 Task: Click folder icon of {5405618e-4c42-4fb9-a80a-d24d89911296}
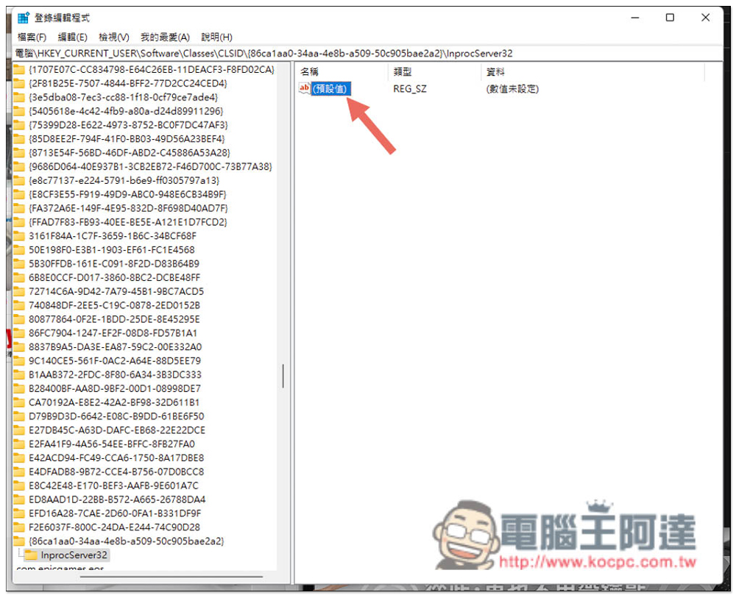click(x=19, y=111)
